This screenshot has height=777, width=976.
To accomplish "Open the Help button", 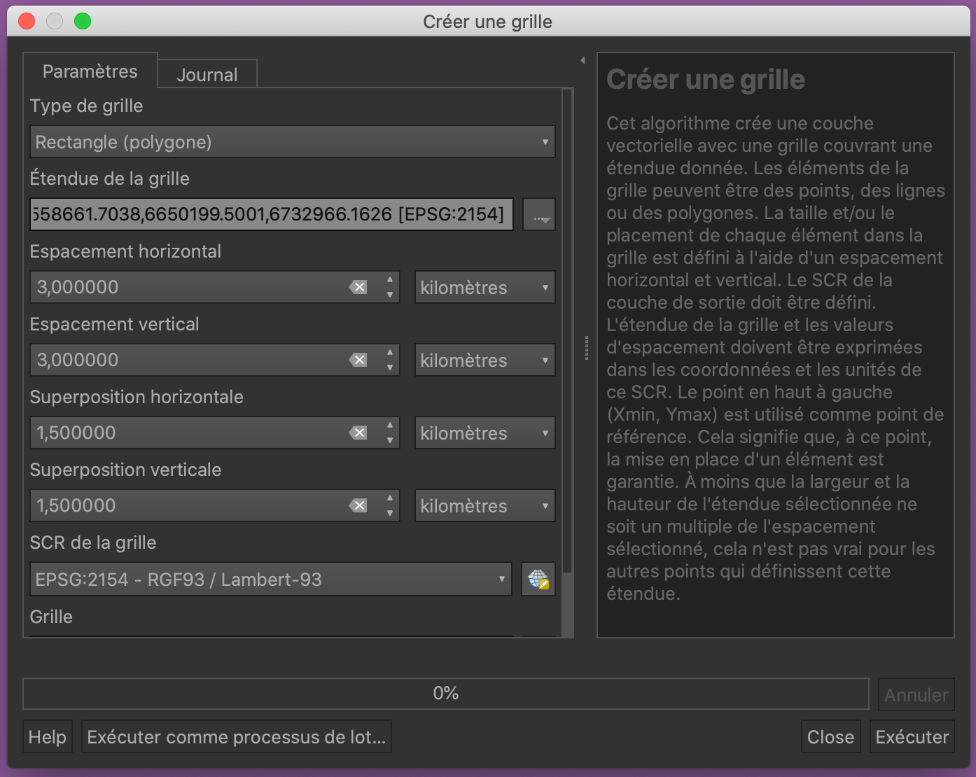I will click(48, 737).
